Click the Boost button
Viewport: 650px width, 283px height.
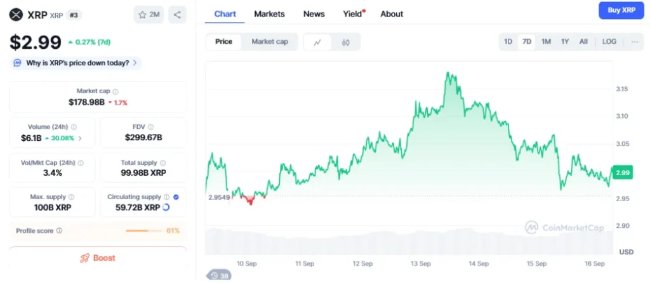click(x=98, y=258)
